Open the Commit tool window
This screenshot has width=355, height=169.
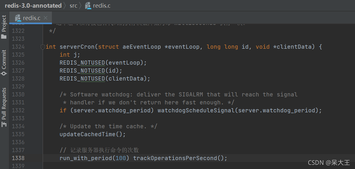tap(4, 63)
